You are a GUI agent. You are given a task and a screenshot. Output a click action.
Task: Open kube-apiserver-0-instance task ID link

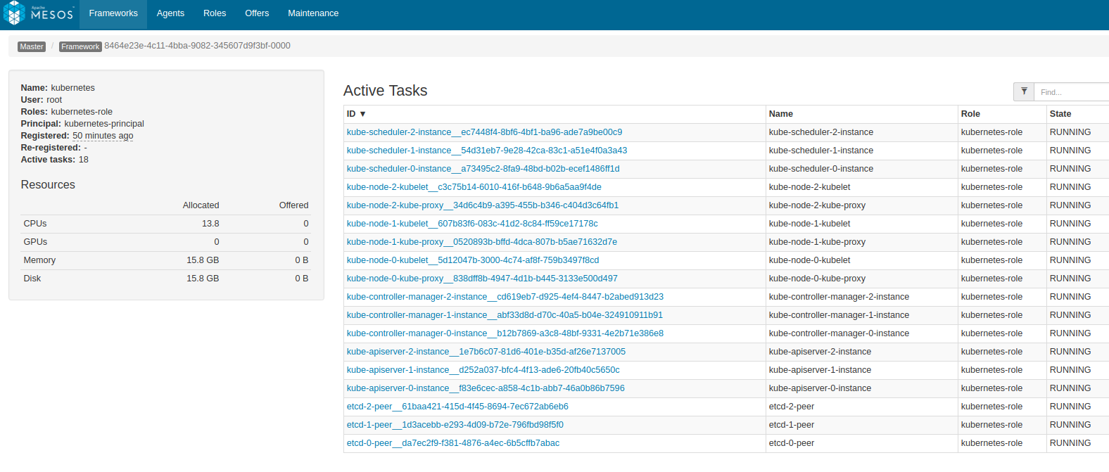tap(486, 388)
